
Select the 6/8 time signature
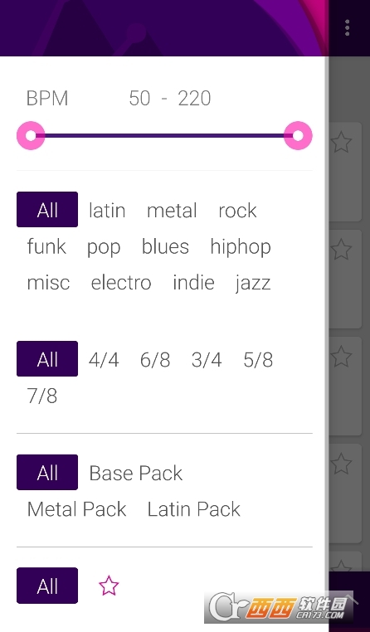pos(155,359)
